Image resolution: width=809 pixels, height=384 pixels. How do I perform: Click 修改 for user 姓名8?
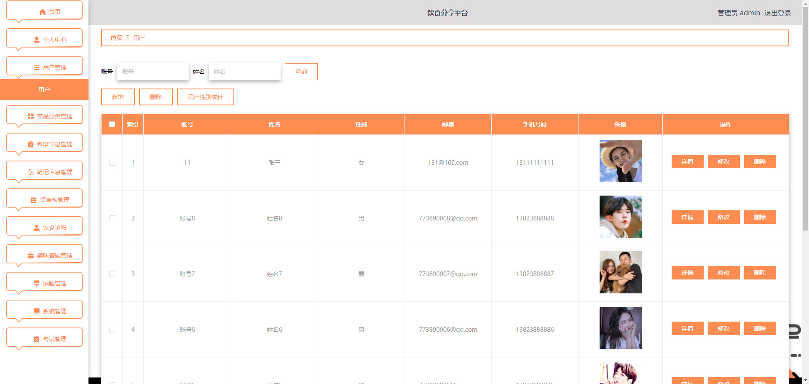[724, 217]
